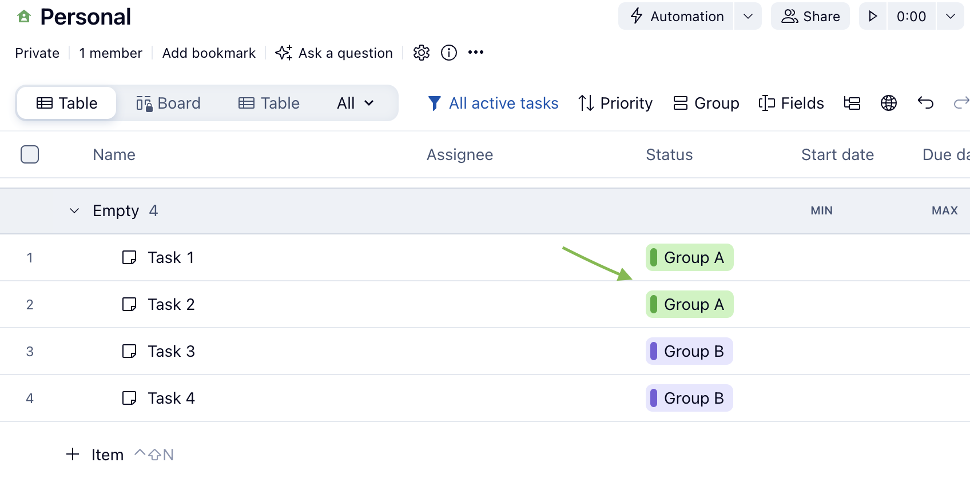Open the All views dropdown

pyautogui.click(x=355, y=103)
